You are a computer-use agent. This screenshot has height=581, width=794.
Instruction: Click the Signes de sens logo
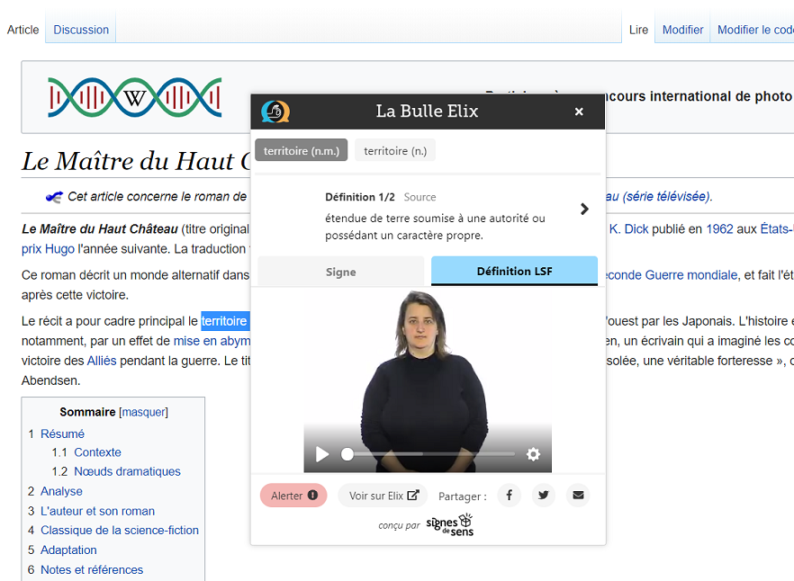[x=450, y=525]
